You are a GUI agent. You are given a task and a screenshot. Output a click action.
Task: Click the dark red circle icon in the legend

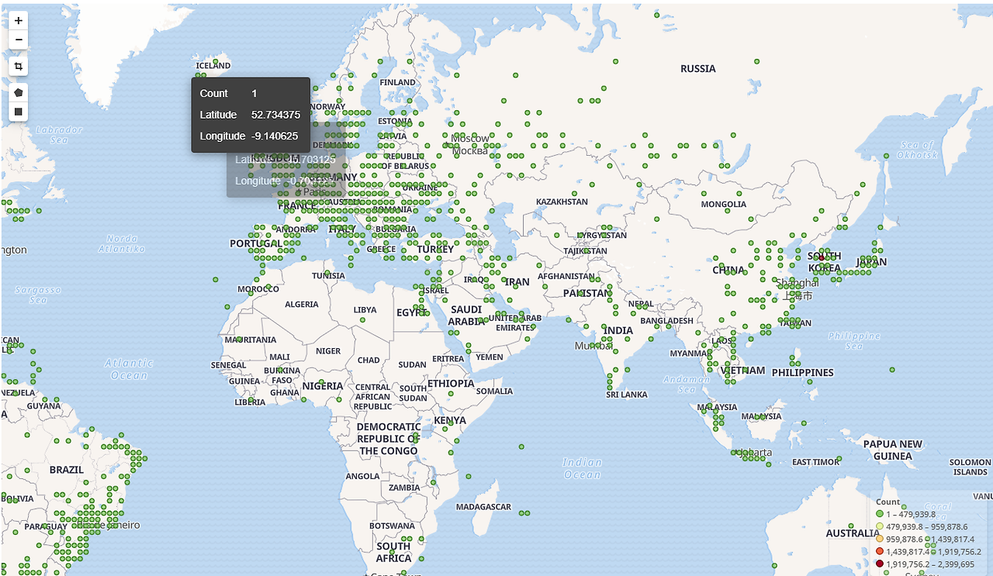(878, 563)
